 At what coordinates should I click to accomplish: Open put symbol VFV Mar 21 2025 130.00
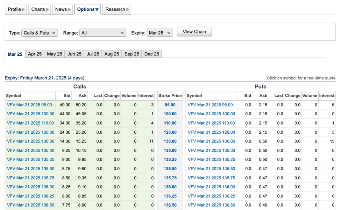(x=211, y=141)
